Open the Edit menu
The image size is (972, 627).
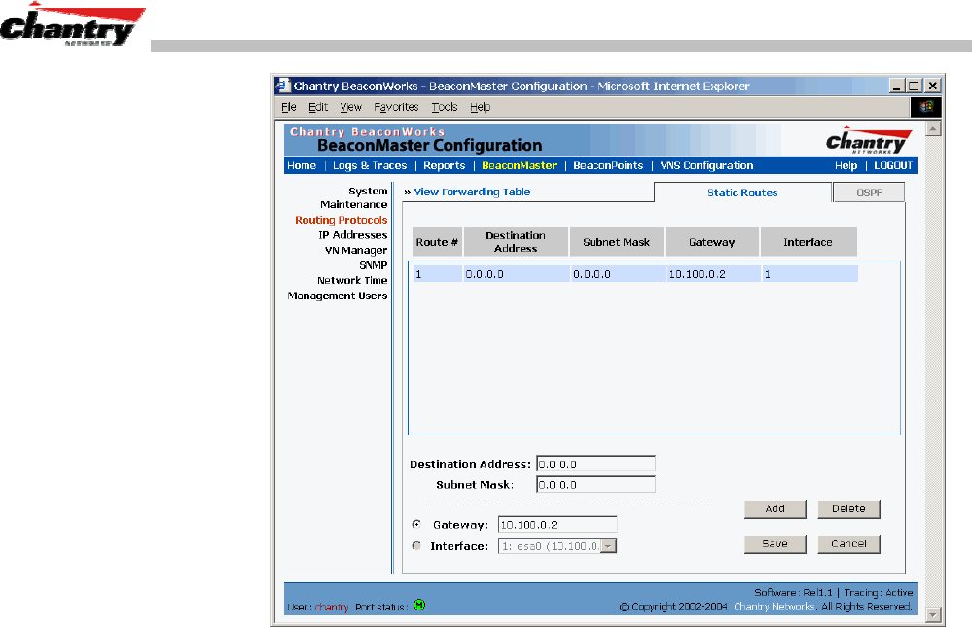coord(318,107)
